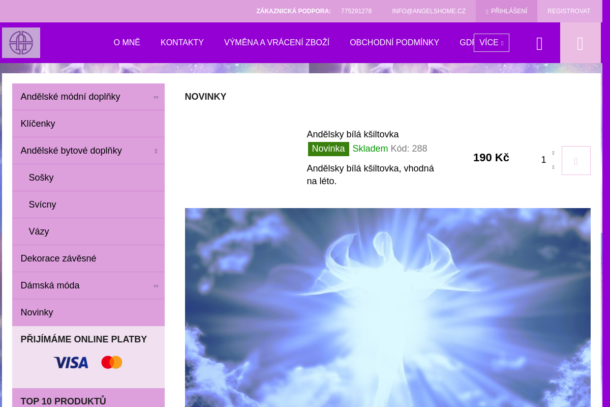Call support number 775291278
Screen dimensions: 610x407
[356, 11]
